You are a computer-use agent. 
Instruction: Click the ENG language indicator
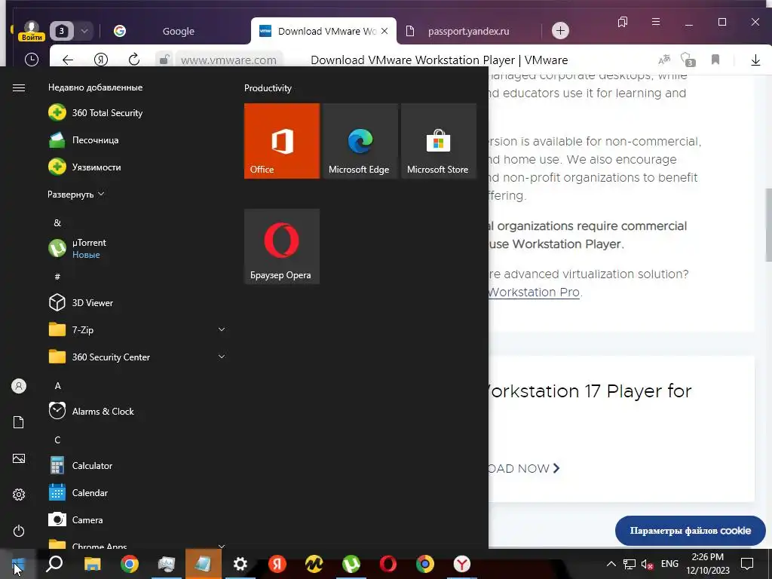tap(669, 564)
